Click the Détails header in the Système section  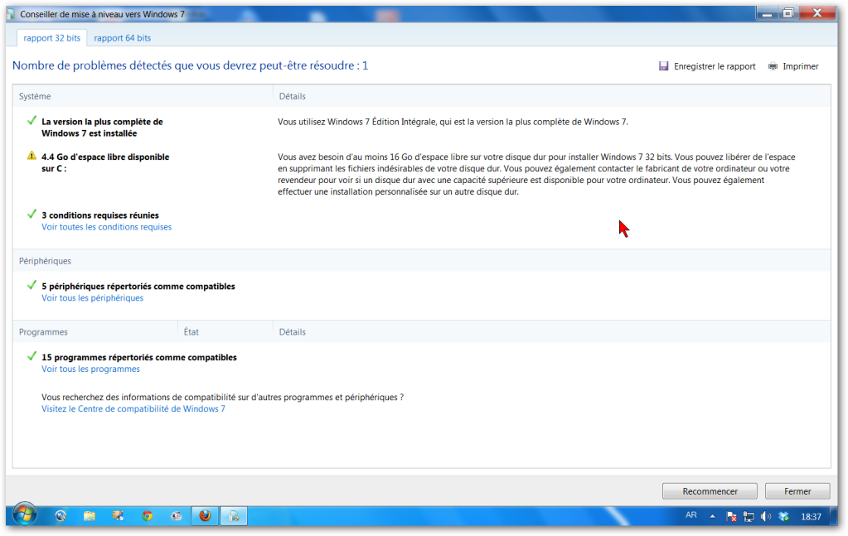pyautogui.click(x=292, y=96)
